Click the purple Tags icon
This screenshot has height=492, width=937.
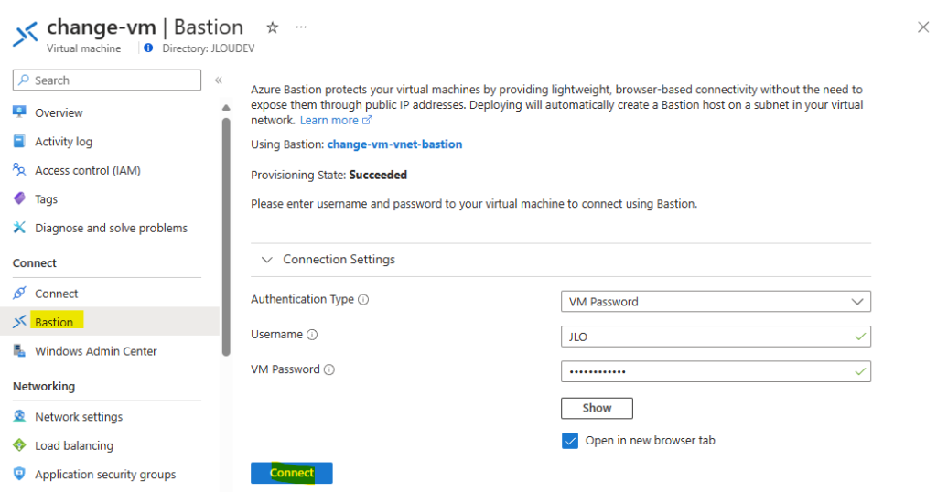pyautogui.click(x=19, y=198)
